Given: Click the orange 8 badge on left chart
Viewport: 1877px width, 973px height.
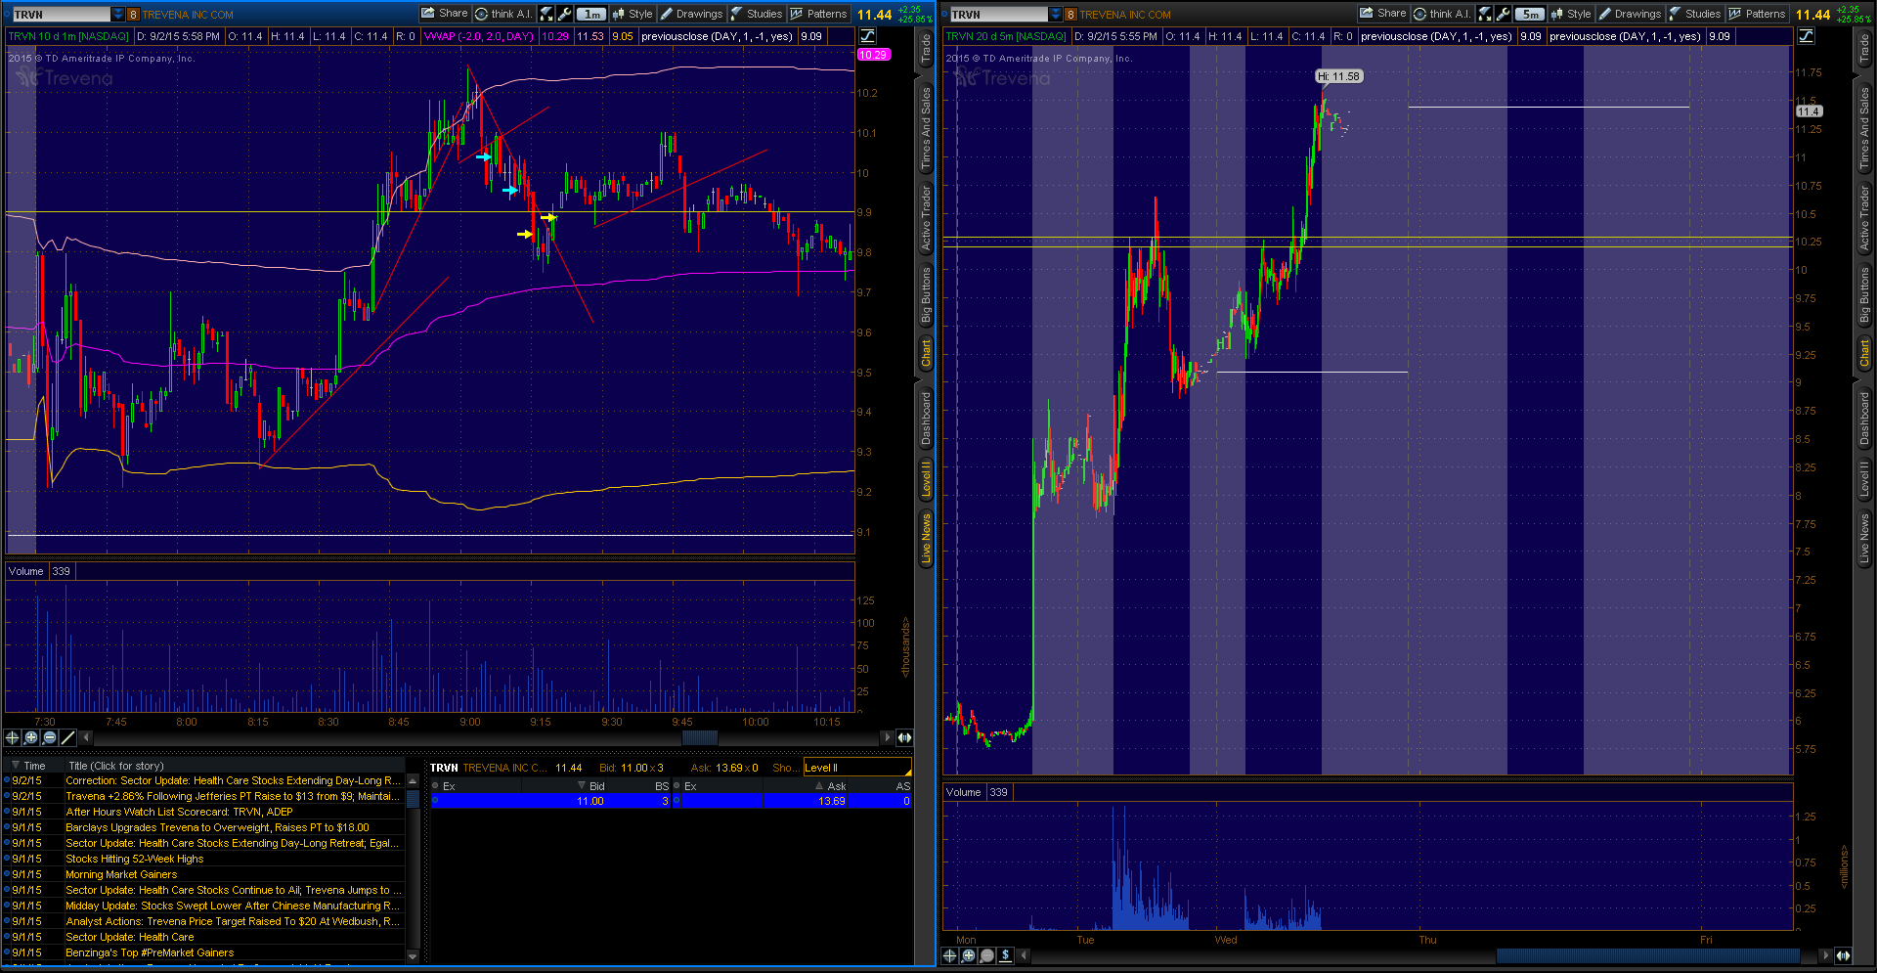Looking at the screenshot, I should (133, 15).
